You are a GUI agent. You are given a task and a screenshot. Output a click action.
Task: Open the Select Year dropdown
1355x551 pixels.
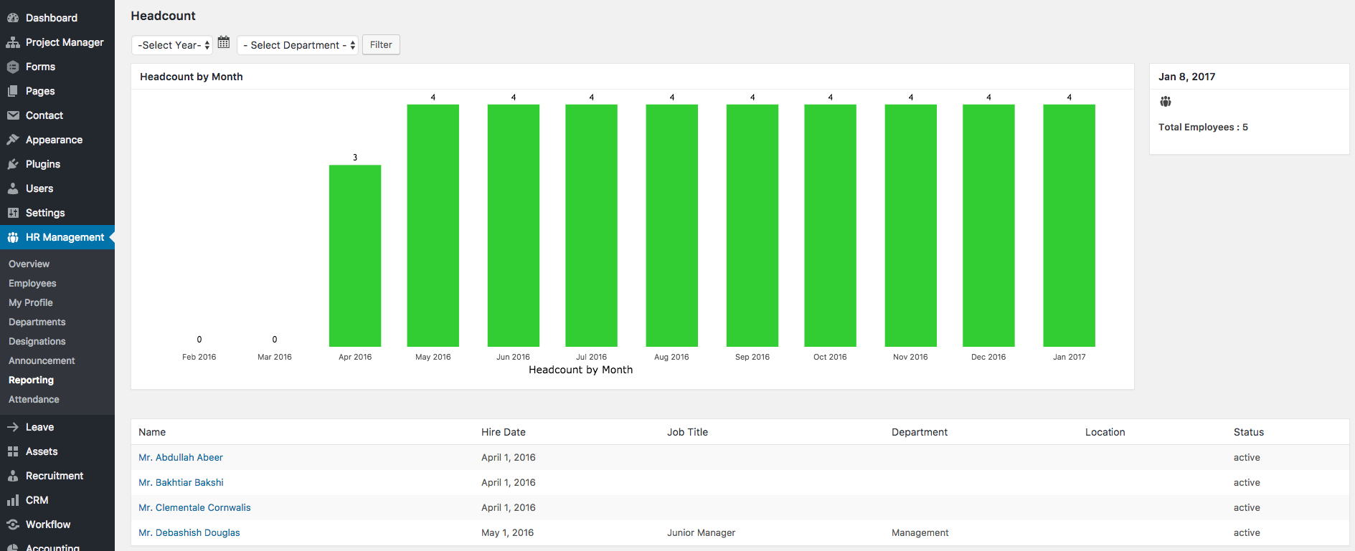click(x=172, y=45)
